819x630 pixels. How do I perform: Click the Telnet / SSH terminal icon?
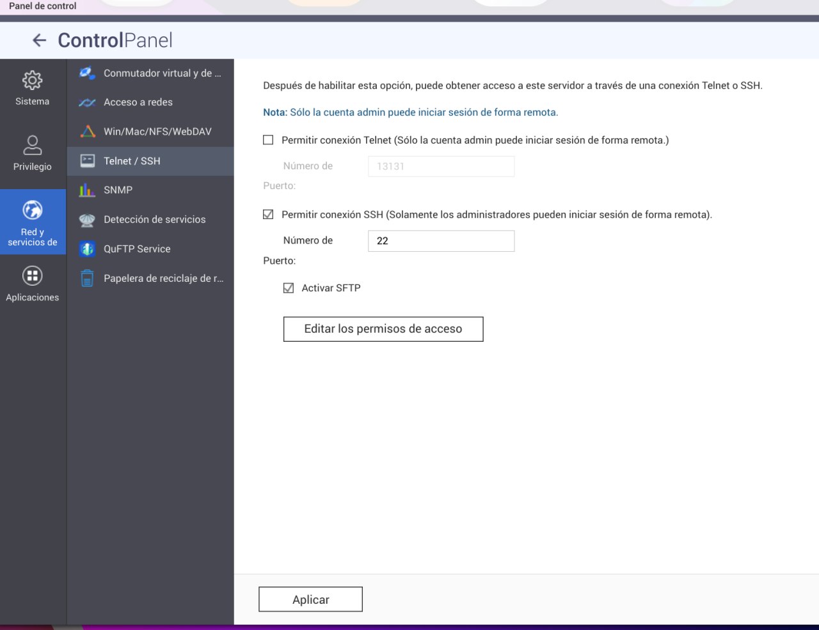pyautogui.click(x=88, y=161)
